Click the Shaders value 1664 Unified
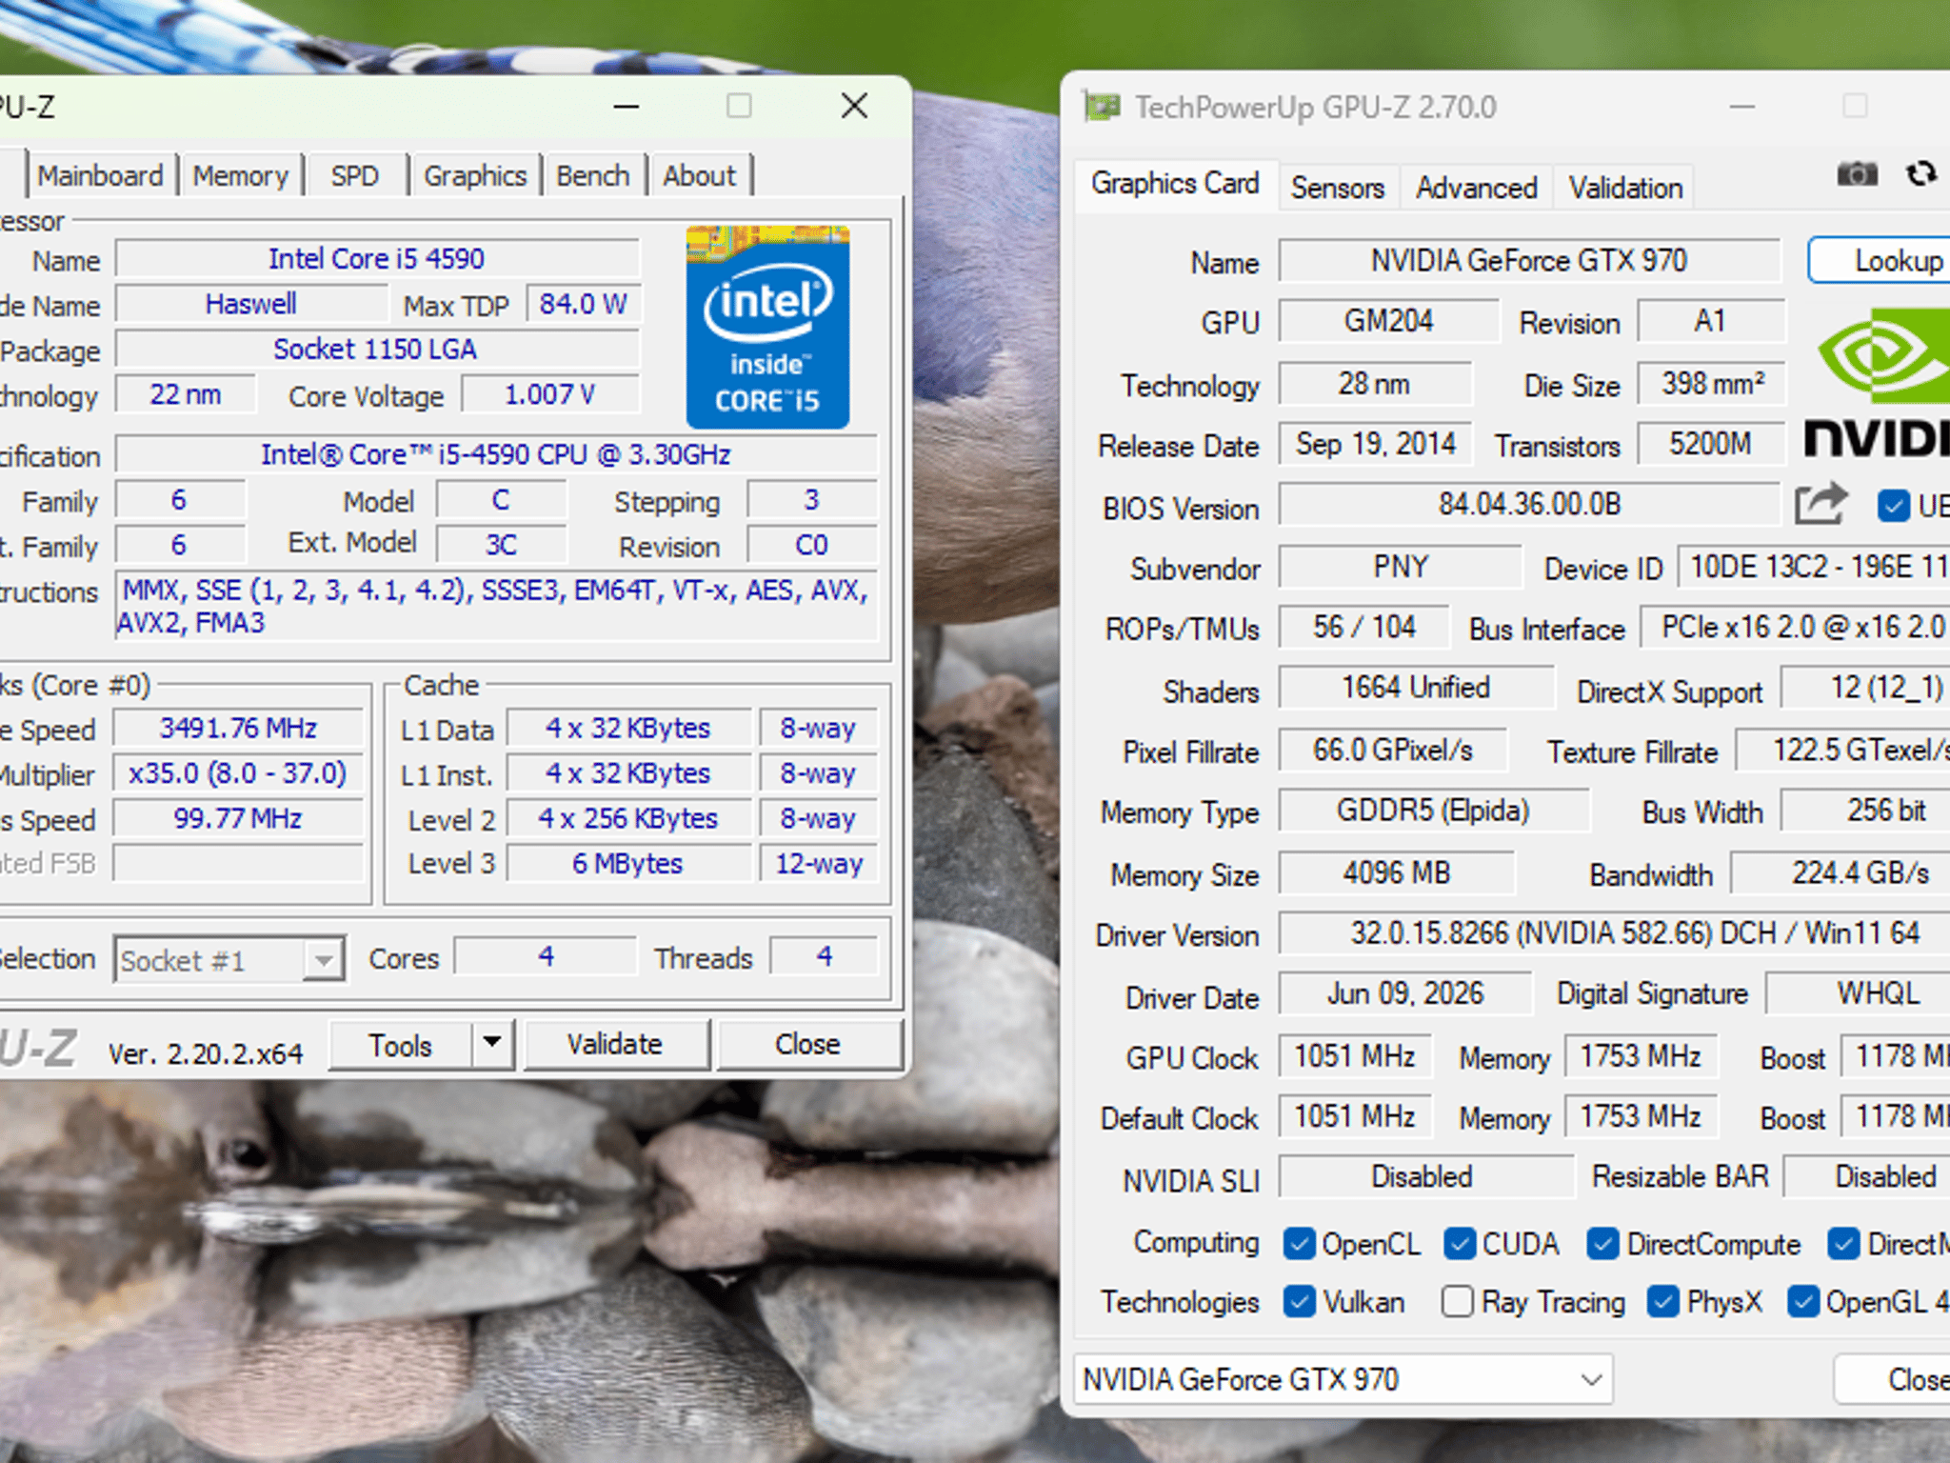 (x=1416, y=687)
